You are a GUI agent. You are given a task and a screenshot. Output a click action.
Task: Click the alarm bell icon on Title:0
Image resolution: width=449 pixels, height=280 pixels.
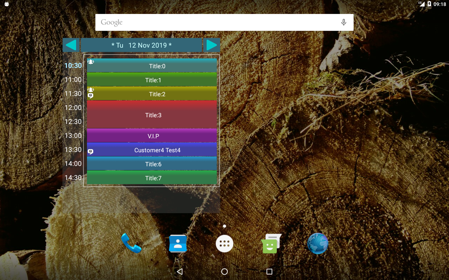(91, 62)
